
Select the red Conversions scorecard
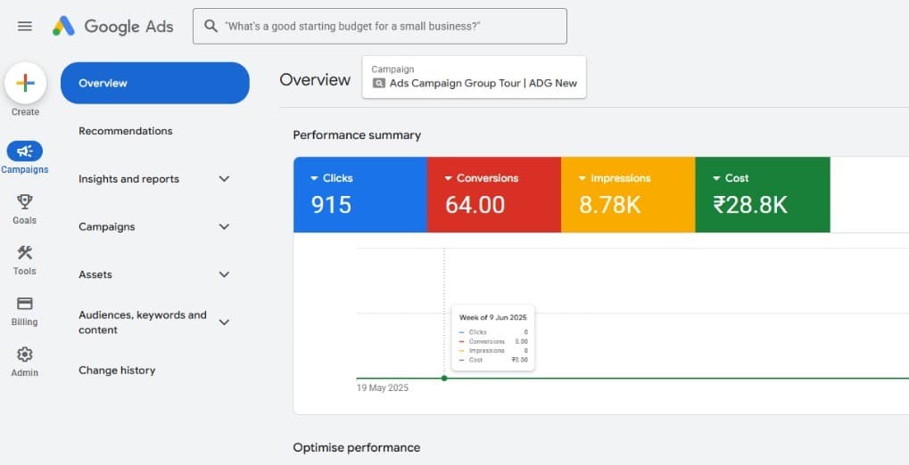point(494,194)
